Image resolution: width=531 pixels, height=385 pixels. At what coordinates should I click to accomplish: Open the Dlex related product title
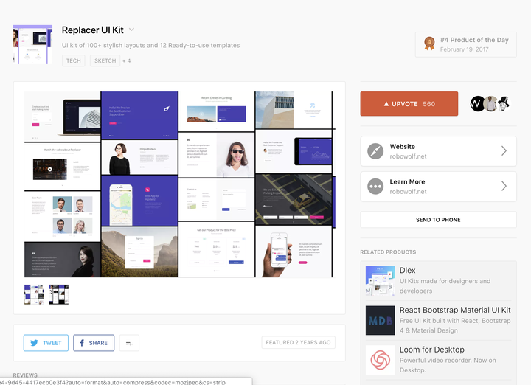[x=407, y=270]
